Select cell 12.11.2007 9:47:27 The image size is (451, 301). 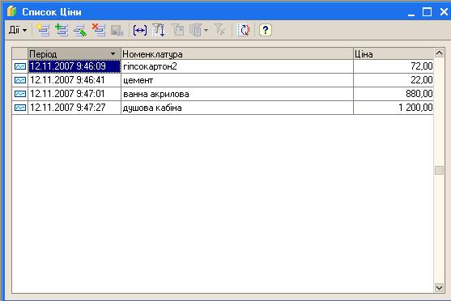click(74, 108)
